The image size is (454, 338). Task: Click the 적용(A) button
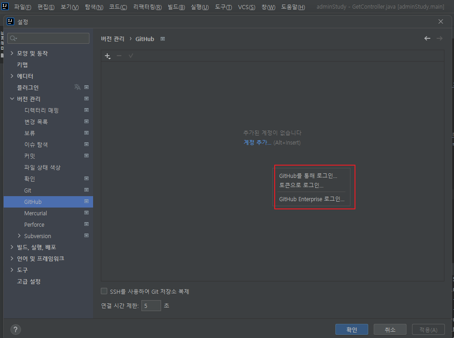[x=428, y=329]
